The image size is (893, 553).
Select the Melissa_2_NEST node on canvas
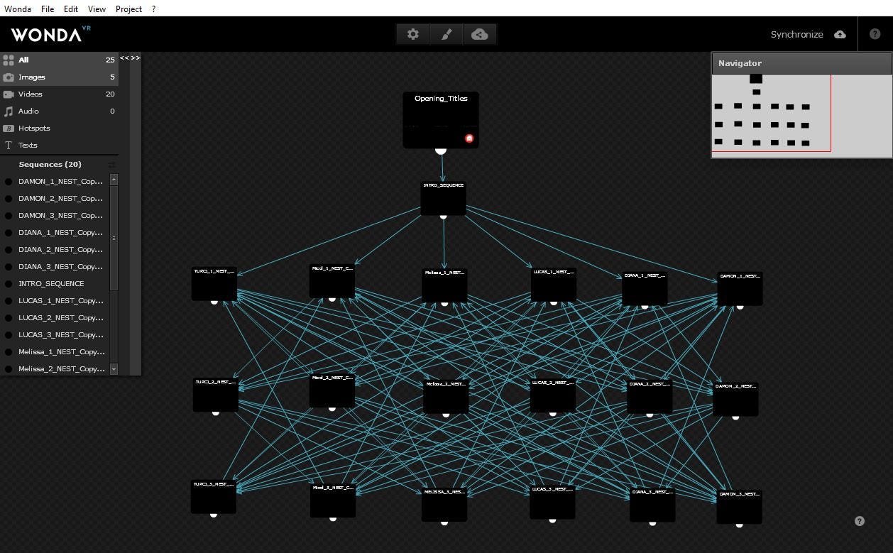click(x=446, y=396)
